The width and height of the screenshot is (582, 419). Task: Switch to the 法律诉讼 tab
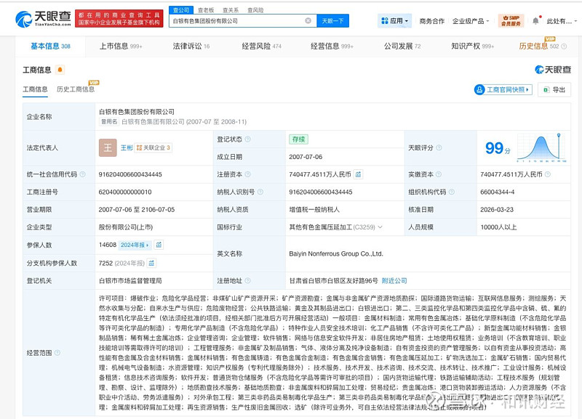point(191,46)
